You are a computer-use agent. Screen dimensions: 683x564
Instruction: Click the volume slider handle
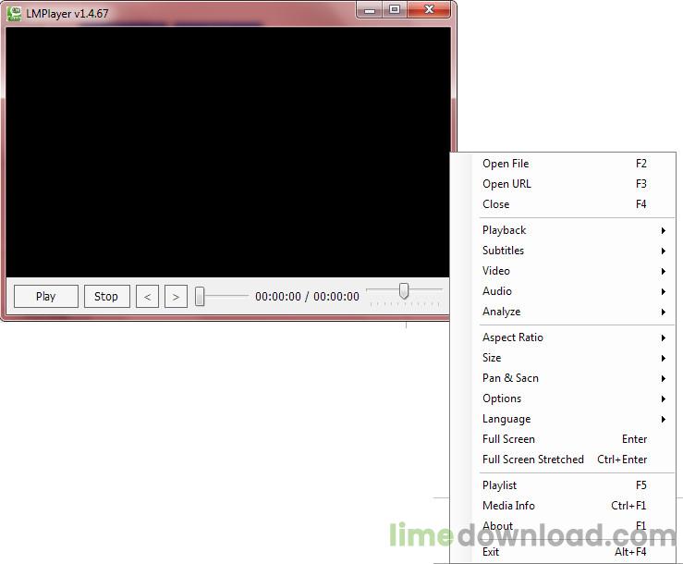click(404, 290)
